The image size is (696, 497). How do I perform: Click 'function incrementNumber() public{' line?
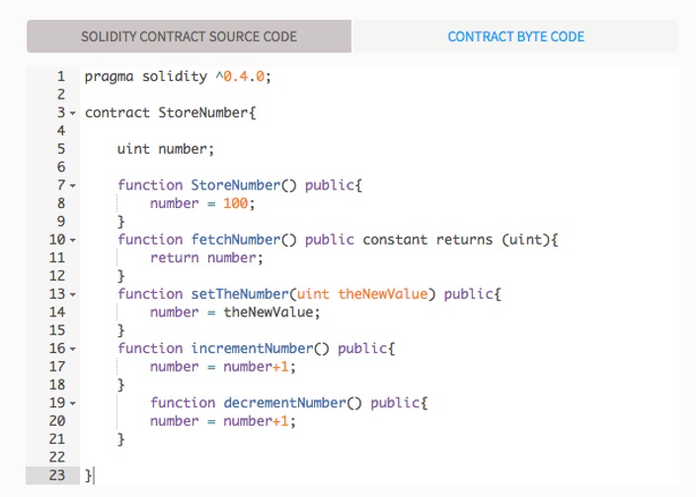[256, 348]
